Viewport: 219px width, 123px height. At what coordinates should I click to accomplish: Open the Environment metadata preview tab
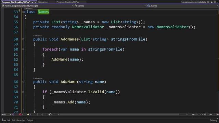click(194, 2)
